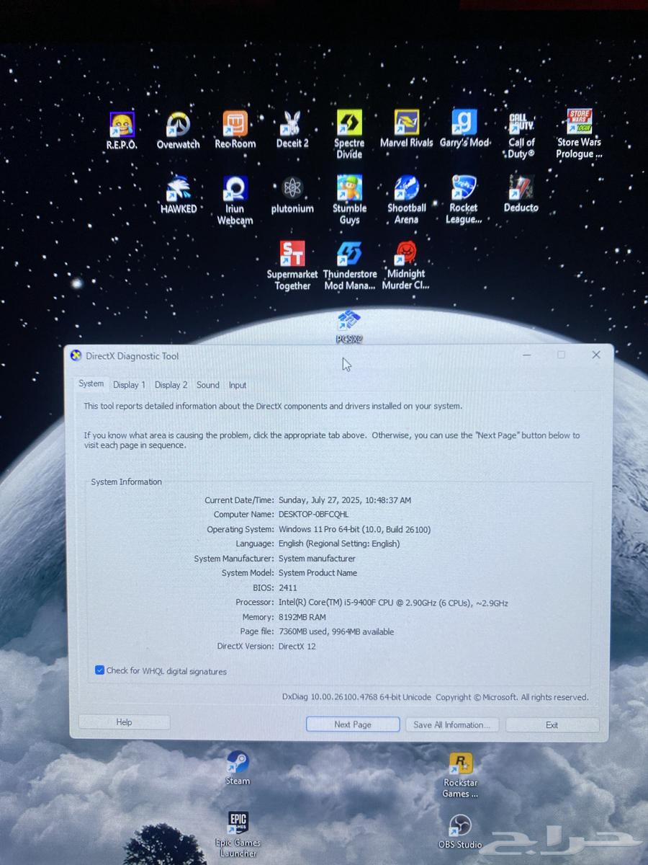648x865 pixels.
Task: Select the Shootball Arena desktop shortcut
Action: click(407, 200)
